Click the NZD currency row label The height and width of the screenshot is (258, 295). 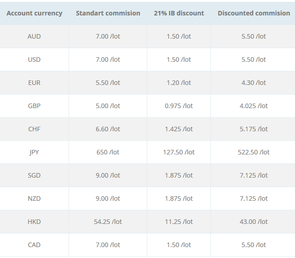coord(34,198)
